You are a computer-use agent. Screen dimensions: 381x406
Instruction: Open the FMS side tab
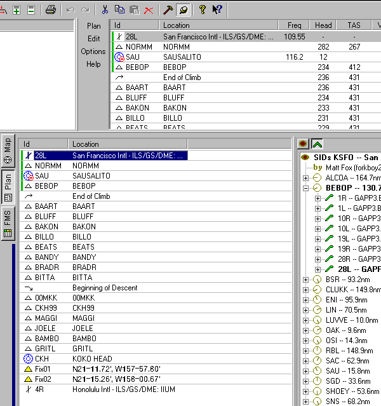click(8, 223)
